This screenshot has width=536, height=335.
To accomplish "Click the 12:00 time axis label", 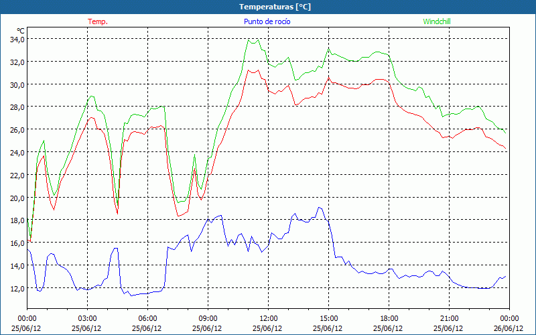I will tap(267, 319).
